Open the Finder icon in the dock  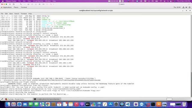[x=8, y=104]
